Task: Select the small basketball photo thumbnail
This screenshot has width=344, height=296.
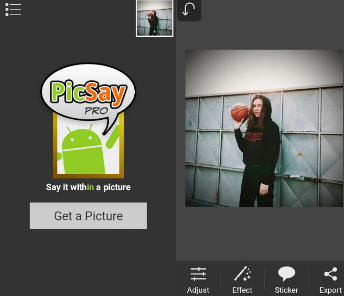Action: click(154, 18)
